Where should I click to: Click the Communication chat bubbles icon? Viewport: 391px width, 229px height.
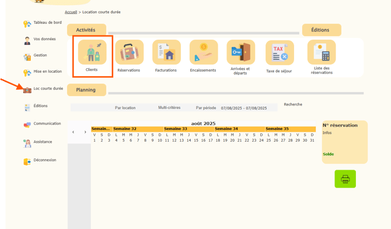pyautogui.click(x=27, y=125)
